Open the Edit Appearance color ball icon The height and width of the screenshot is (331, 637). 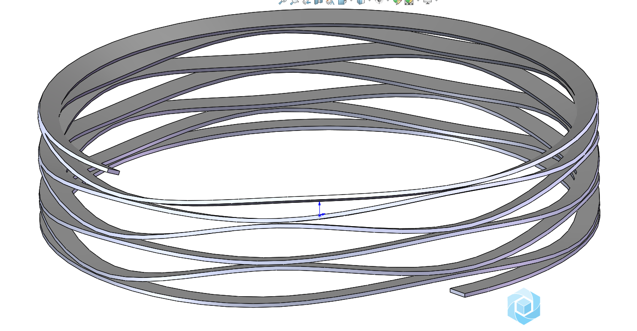(397, 1)
